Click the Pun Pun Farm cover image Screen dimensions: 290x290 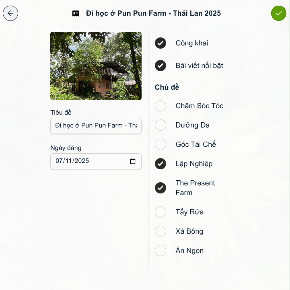(x=96, y=66)
